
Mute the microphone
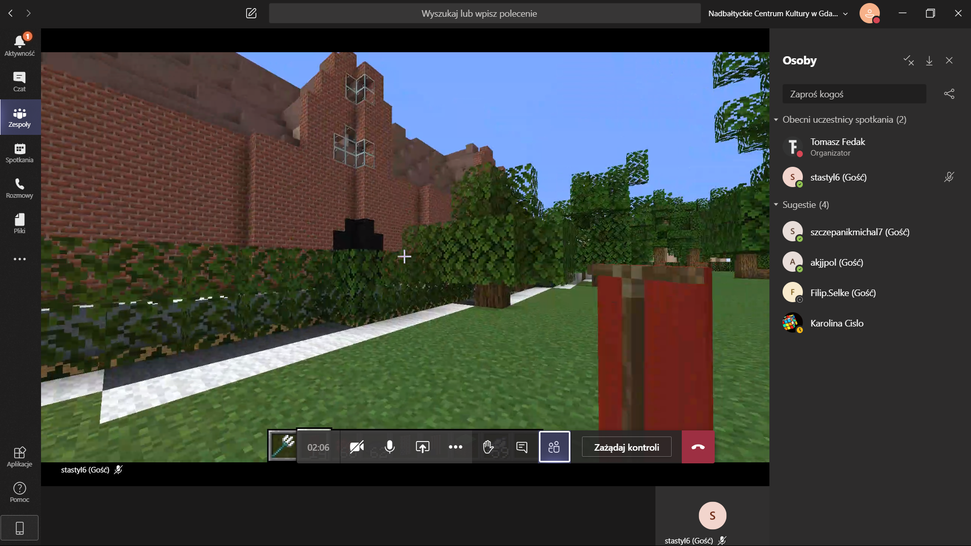pyautogui.click(x=390, y=447)
